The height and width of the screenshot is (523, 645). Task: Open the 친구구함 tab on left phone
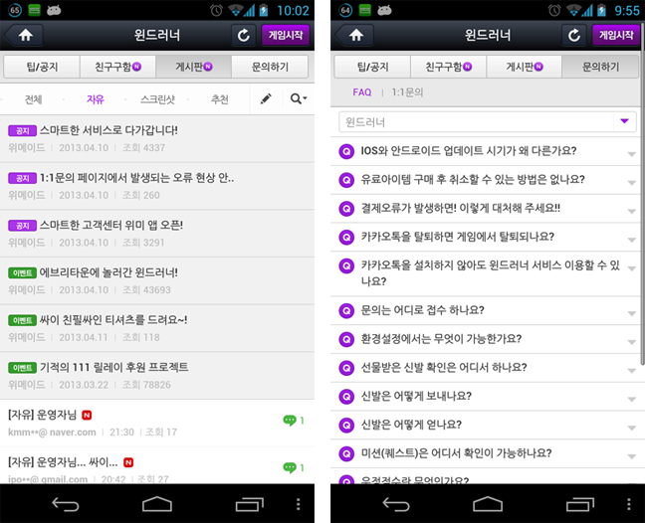pos(117,67)
